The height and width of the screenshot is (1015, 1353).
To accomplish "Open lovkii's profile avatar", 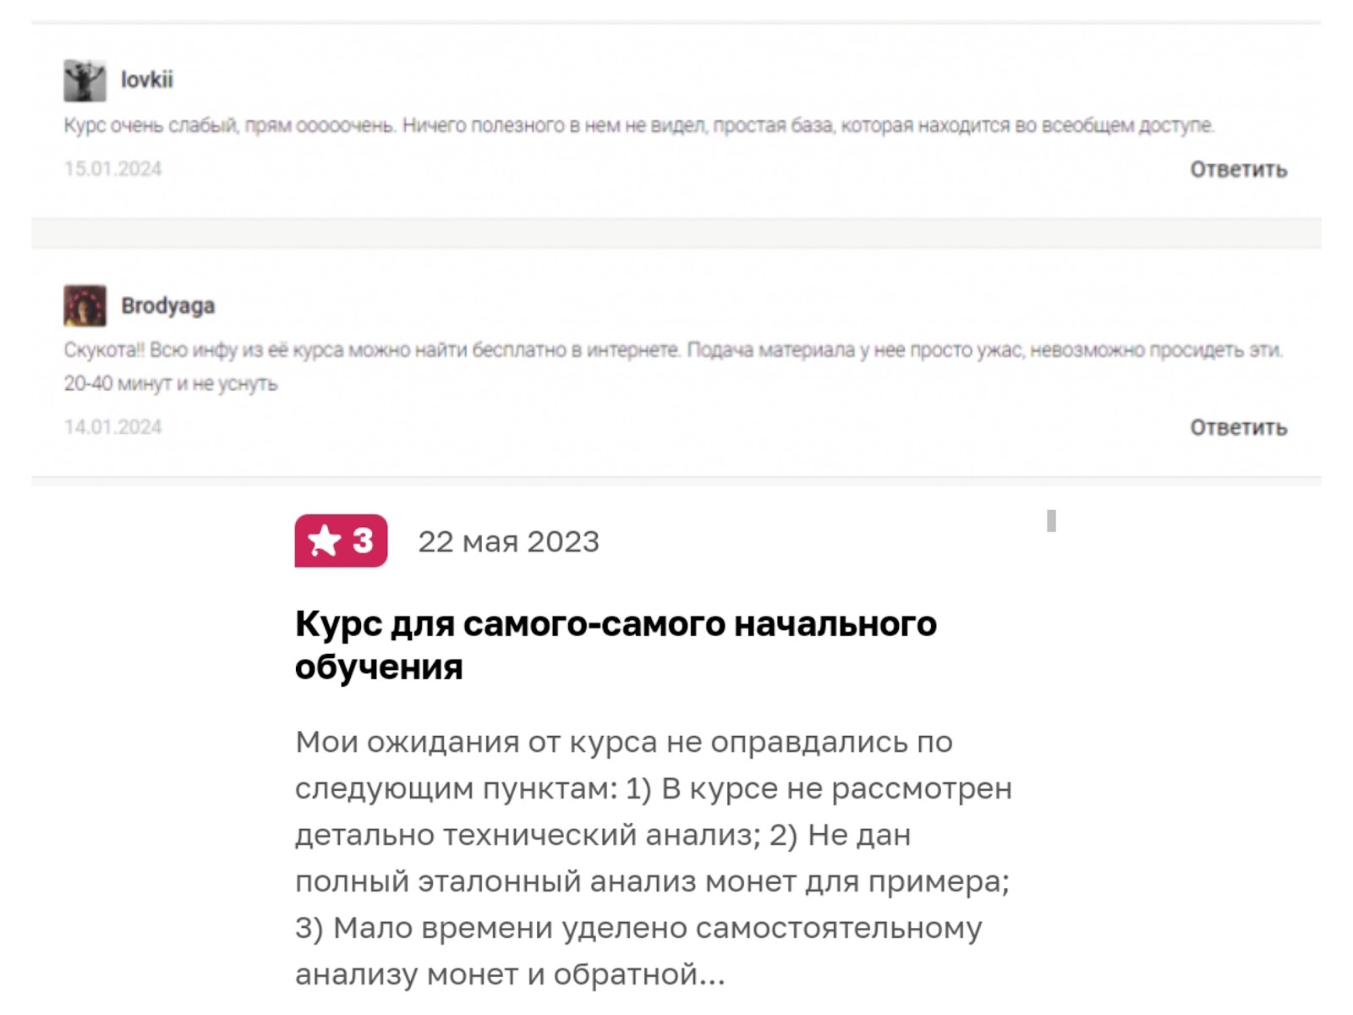I will coord(85,81).
